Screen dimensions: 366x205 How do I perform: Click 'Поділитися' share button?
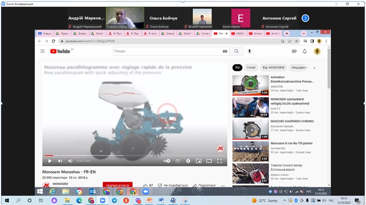[204, 185]
